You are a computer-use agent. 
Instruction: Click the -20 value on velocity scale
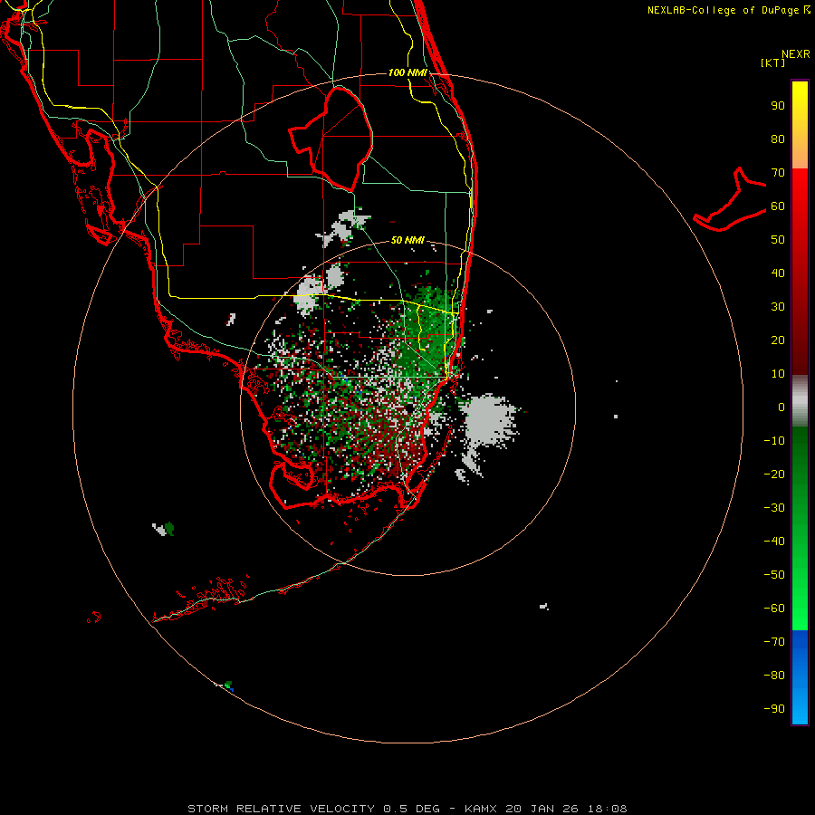point(774,474)
